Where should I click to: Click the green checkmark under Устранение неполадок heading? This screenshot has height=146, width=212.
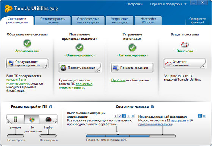click(x=132, y=48)
